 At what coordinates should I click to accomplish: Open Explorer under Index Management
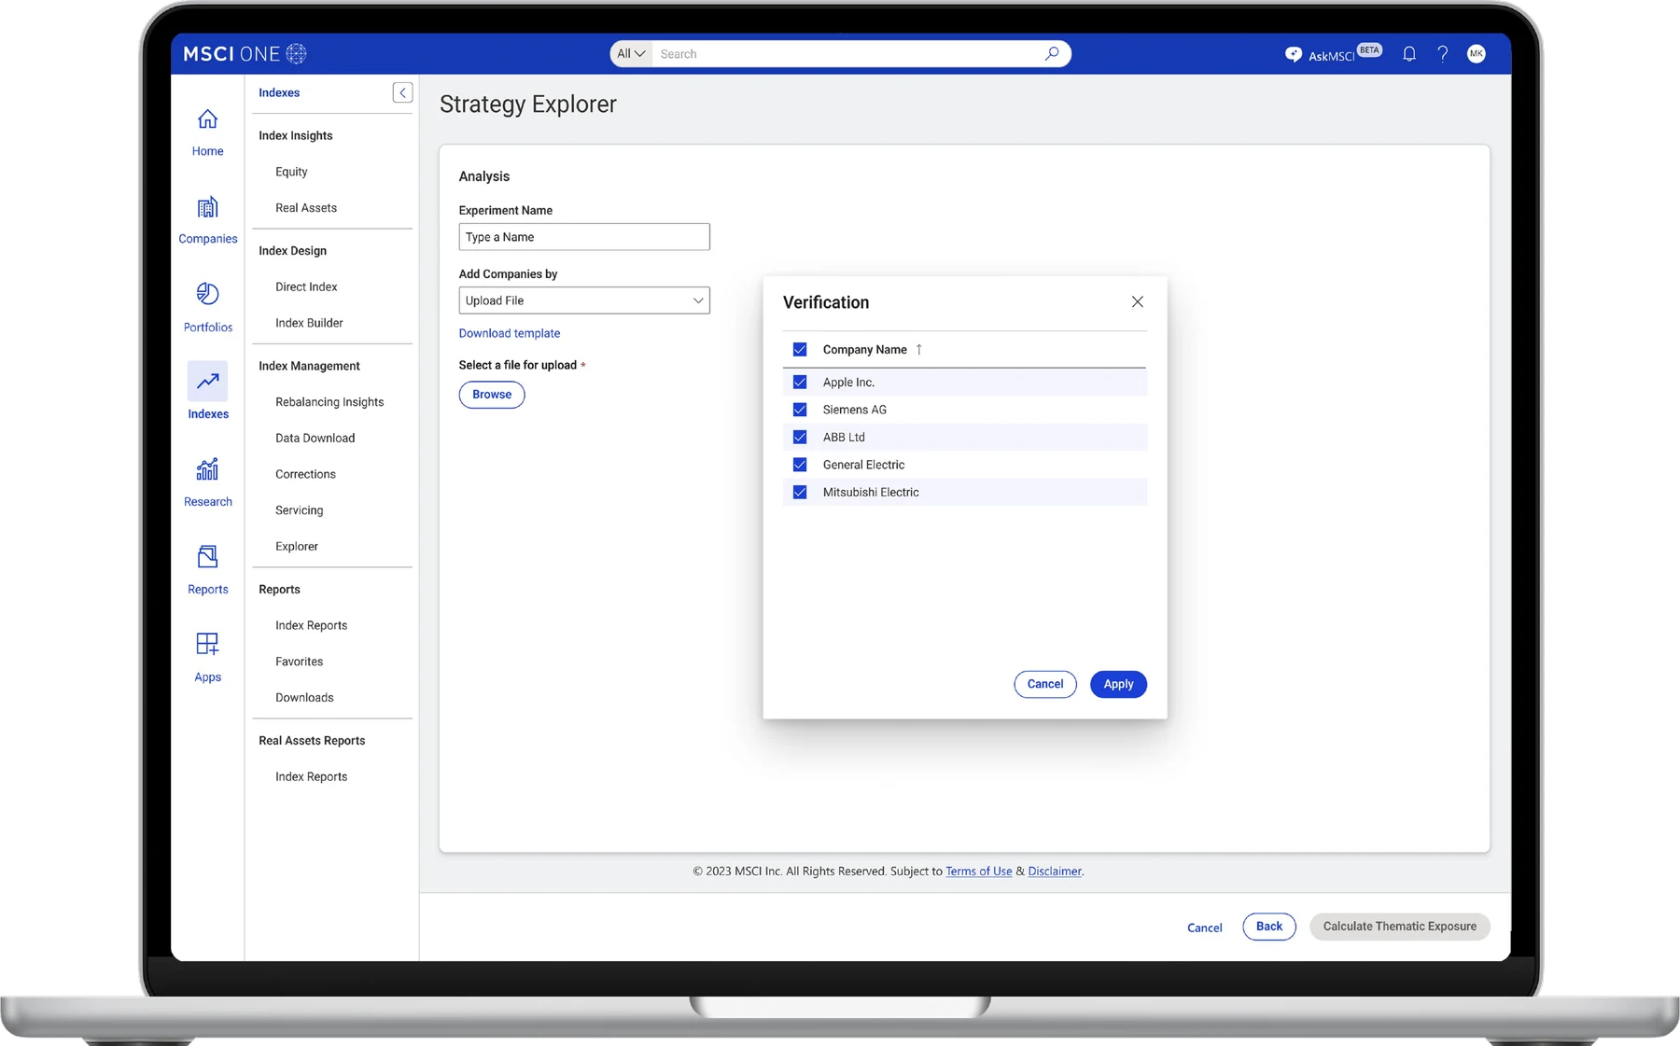tap(297, 546)
